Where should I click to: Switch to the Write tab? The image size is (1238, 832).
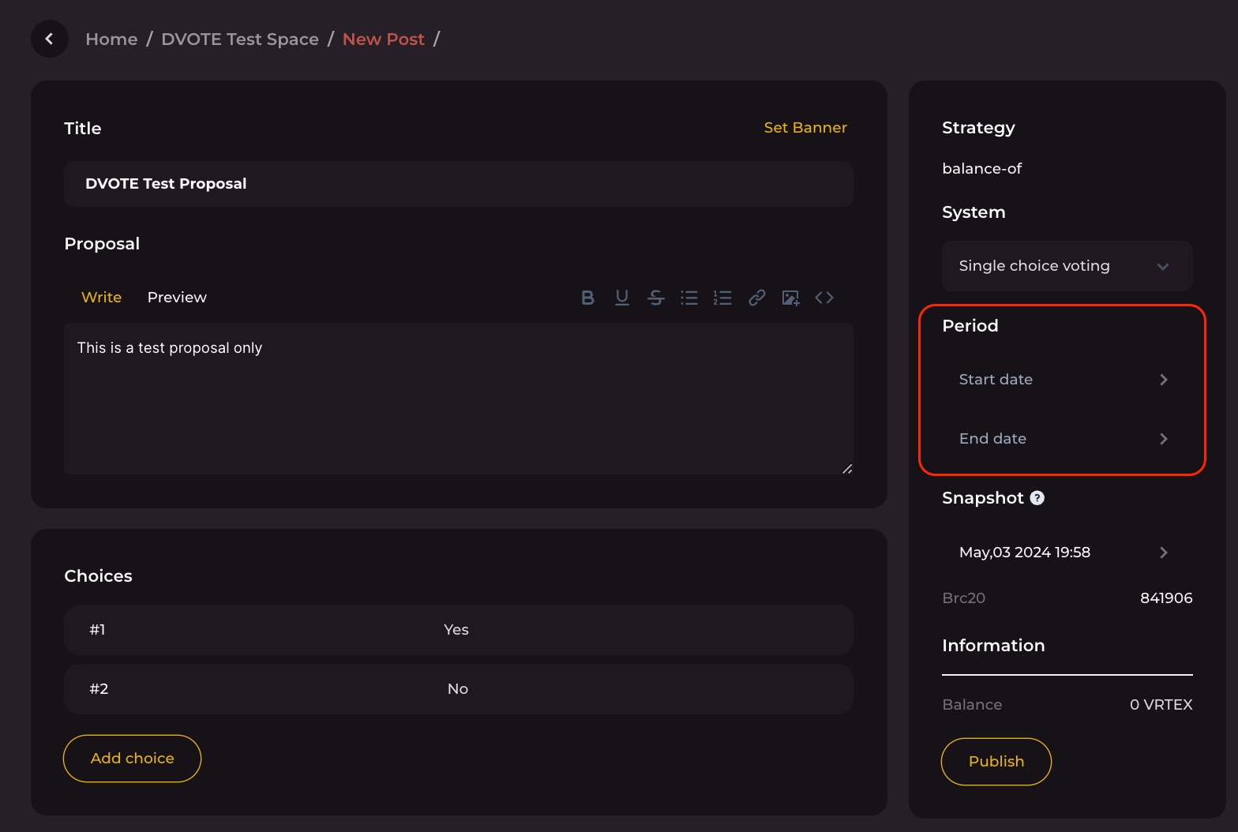click(x=102, y=298)
